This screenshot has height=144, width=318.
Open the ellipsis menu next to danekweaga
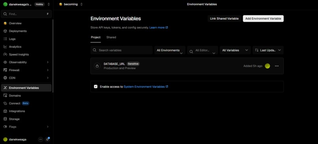(x=41, y=139)
